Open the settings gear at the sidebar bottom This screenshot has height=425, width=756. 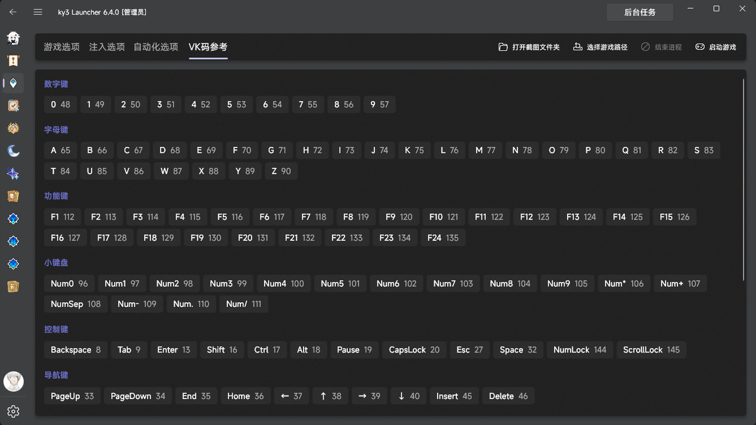(x=13, y=411)
